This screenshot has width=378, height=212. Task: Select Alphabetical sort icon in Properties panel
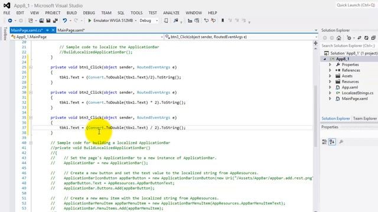tap(332, 142)
